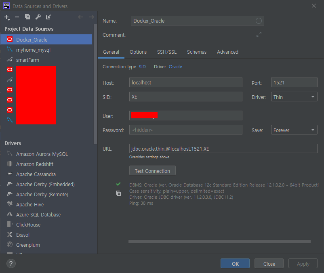Click the OK button
Viewport: 324px width, 273px height.
click(235, 263)
